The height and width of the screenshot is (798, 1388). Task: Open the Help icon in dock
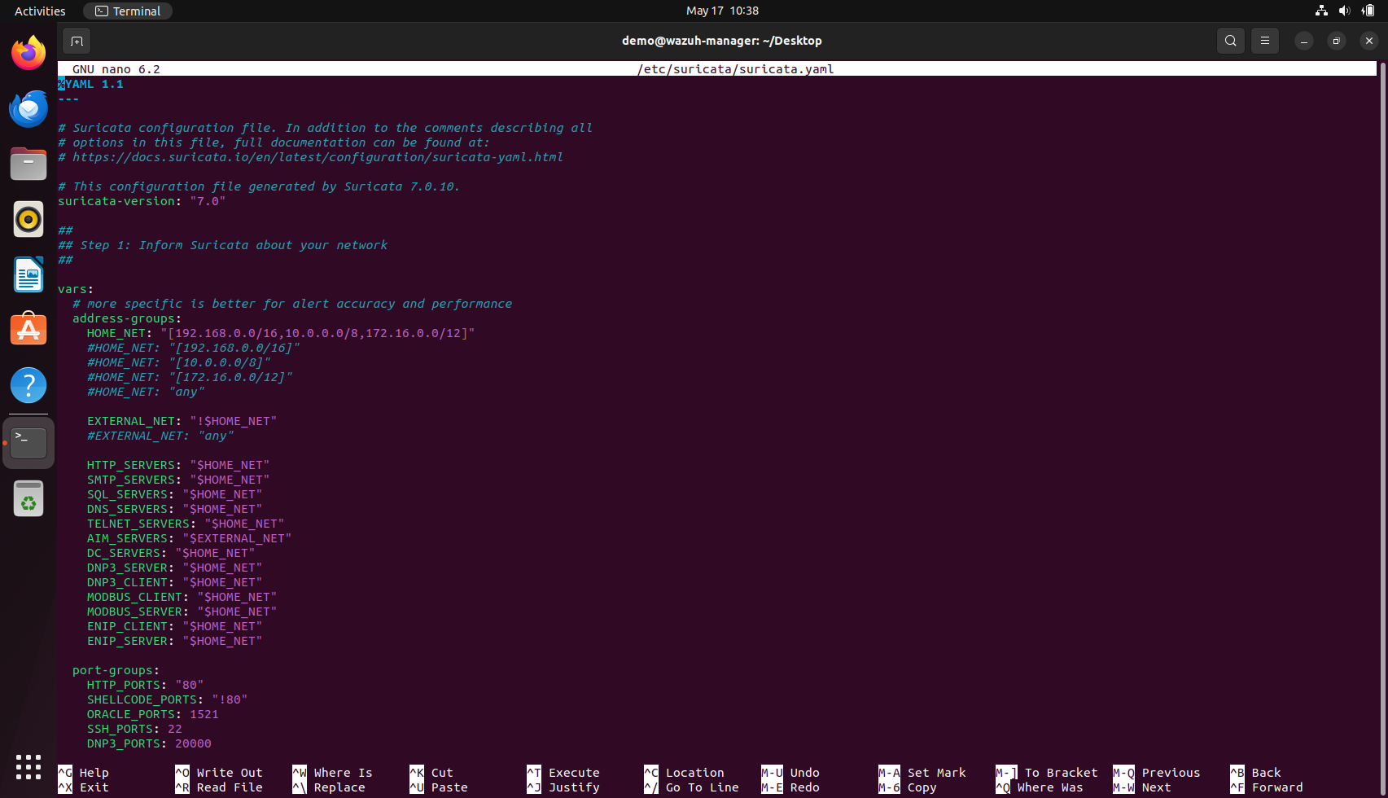28,385
